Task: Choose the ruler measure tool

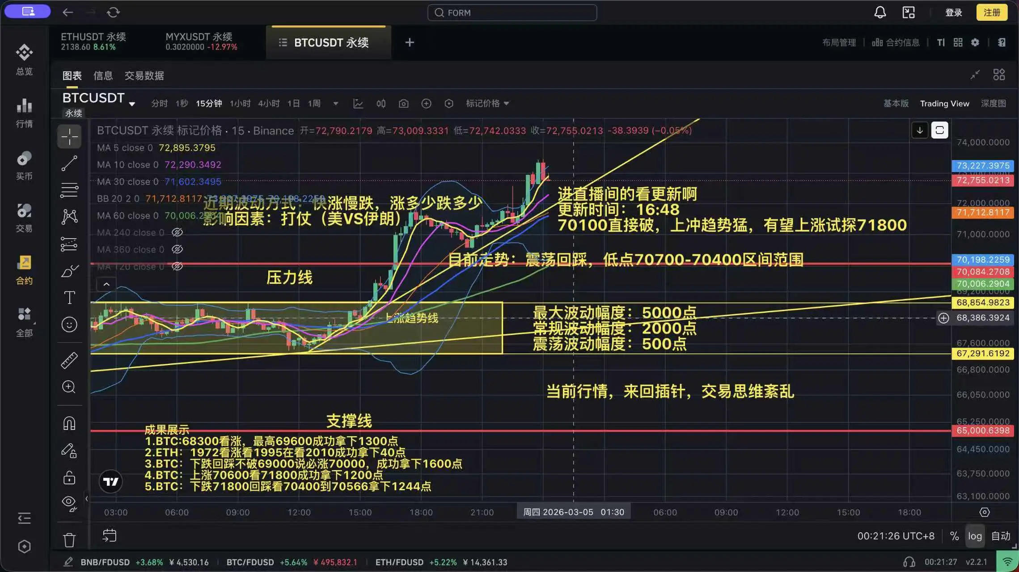Action: (x=69, y=360)
